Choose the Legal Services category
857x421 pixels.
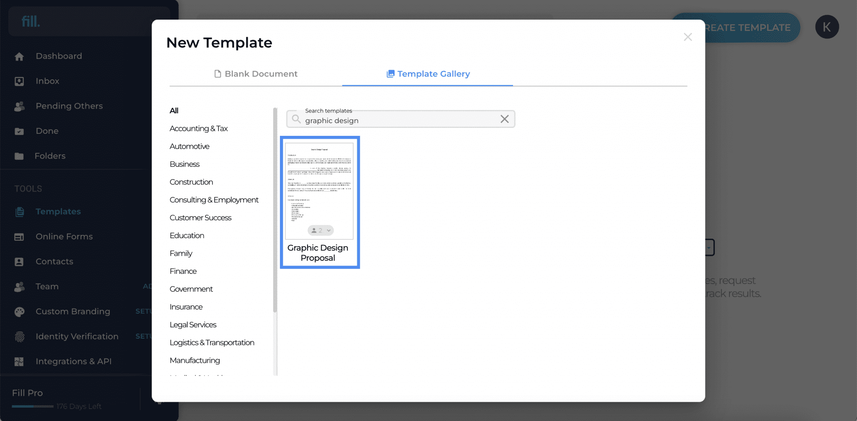pos(193,325)
